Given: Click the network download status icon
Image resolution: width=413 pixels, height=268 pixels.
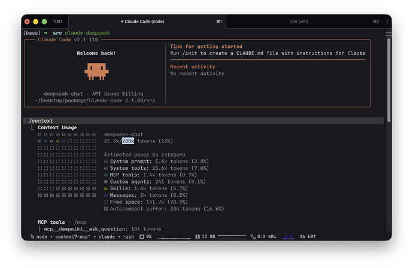Looking at the screenshot, I should (253, 237).
